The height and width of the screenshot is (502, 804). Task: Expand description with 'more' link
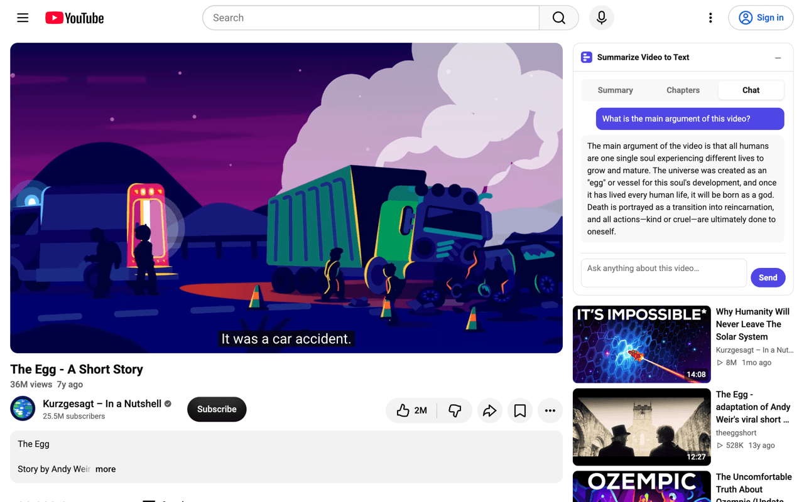[x=106, y=469]
